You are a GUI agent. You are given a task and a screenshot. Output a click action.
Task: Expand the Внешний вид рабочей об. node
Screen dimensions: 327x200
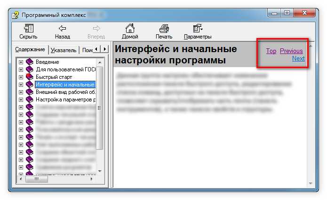point(21,92)
